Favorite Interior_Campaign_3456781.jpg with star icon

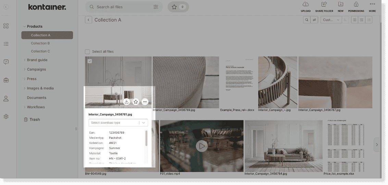136,101
